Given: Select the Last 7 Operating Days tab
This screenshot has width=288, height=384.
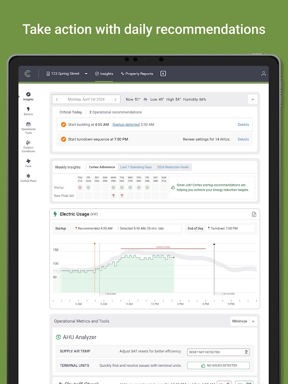Looking at the screenshot, I should tap(136, 167).
